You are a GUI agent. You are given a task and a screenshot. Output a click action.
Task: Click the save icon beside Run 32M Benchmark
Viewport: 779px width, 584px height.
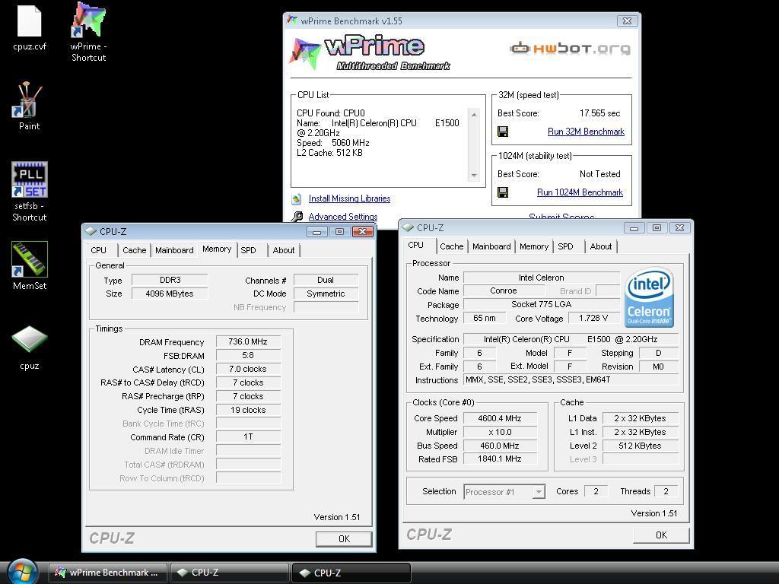503,132
